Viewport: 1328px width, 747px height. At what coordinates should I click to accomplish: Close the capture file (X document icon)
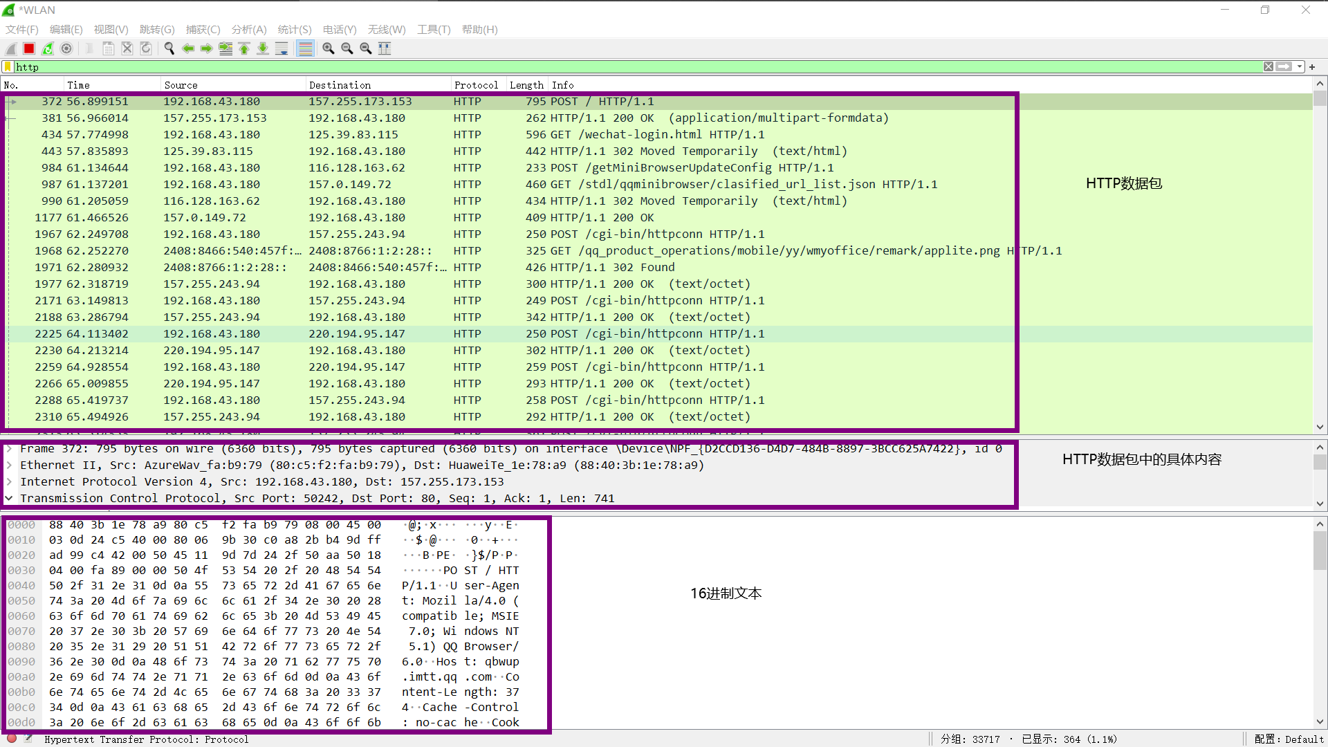127,48
